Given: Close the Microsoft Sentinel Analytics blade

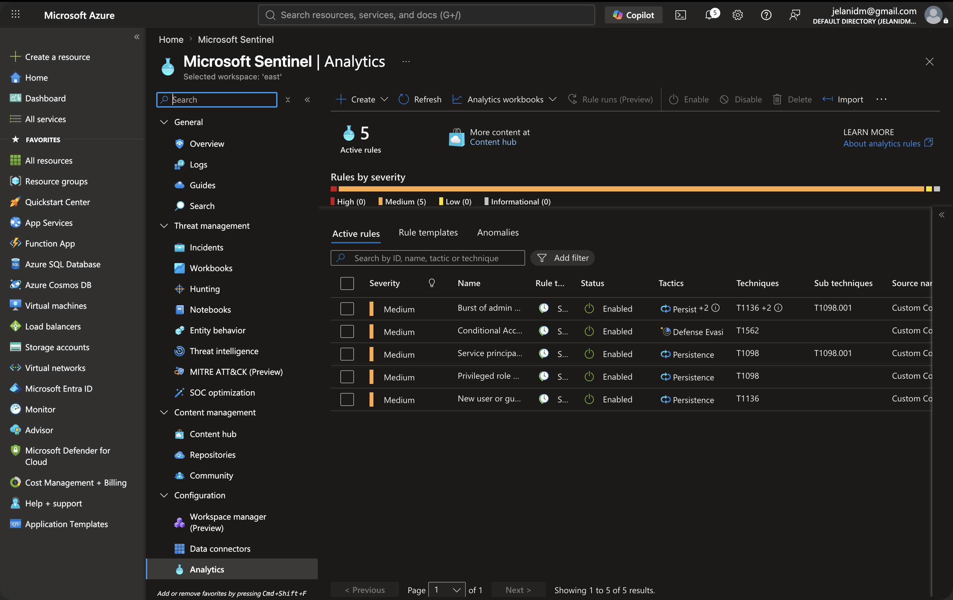Looking at the screenshot, I should (929, 62).
